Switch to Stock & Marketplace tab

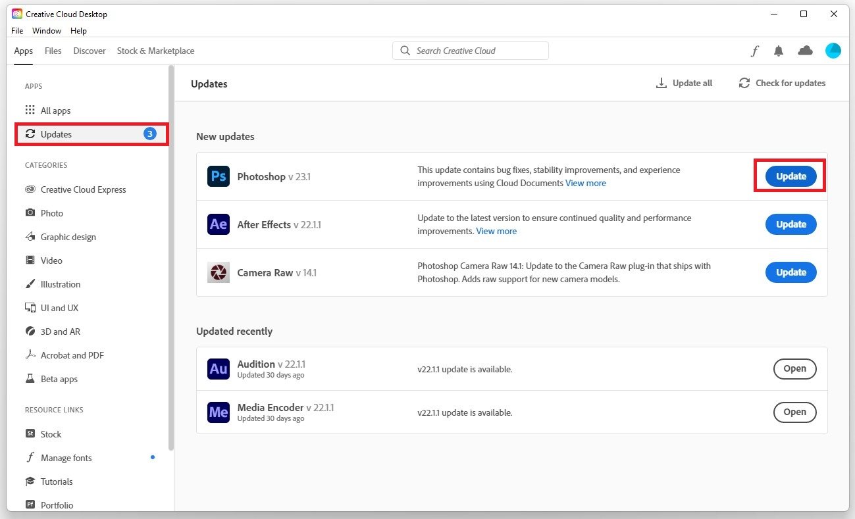point(155,51)
